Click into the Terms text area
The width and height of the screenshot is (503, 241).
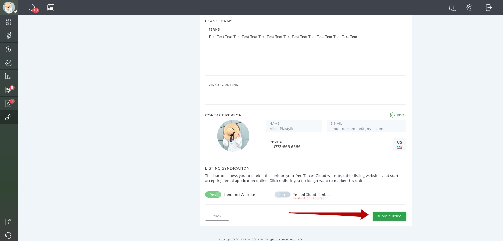[306, 51]
